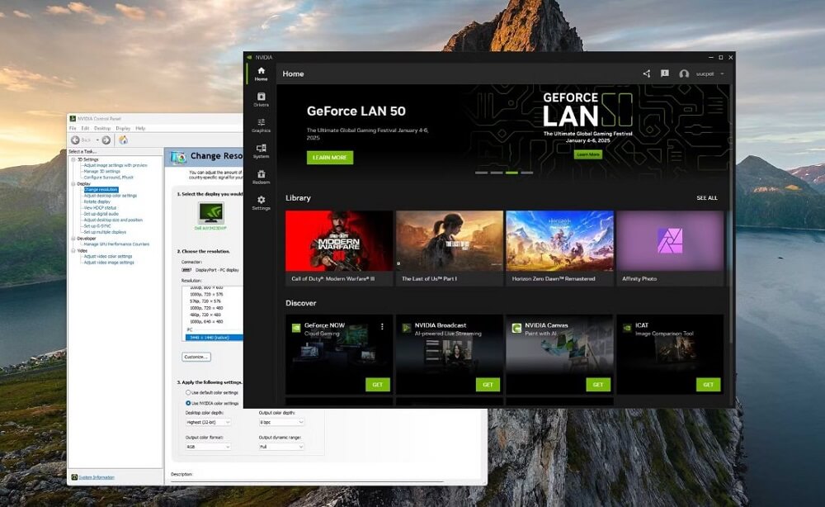Click NVIDIA Control Panel title bar icon
Viewport: 825px width, 507px height.
click(73, 119)
